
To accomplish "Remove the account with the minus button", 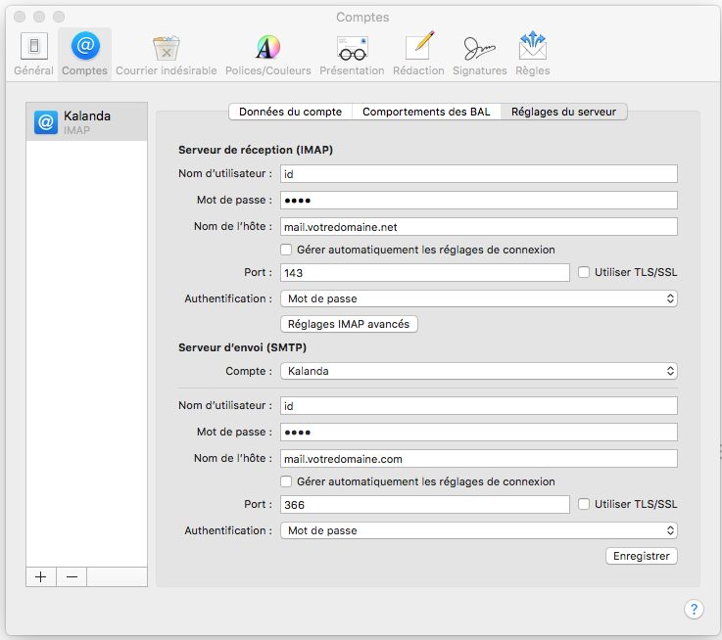I will 72,576.
